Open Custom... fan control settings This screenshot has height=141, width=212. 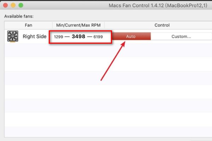(x=181, y=37)
